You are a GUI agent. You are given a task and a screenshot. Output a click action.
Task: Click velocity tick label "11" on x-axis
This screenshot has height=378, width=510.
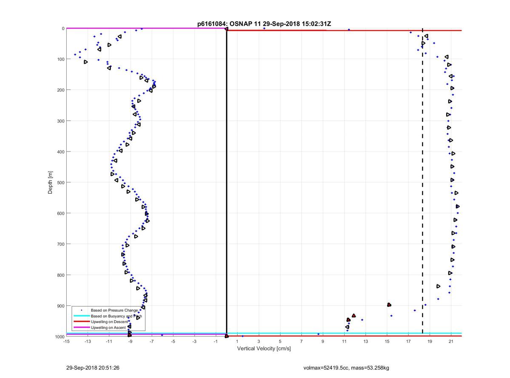(344, 341)
